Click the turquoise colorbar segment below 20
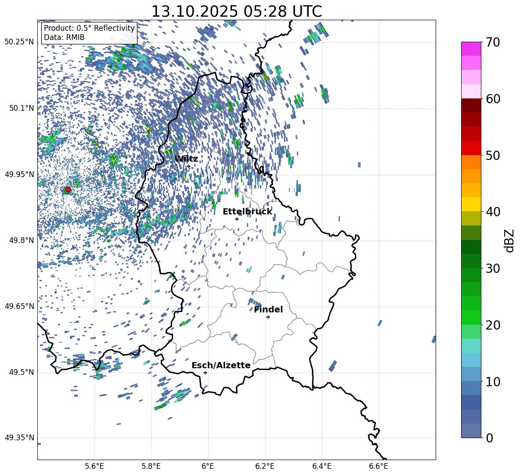Image resolution: width=520 pixels, height=475 pixels. pos(471,346)
